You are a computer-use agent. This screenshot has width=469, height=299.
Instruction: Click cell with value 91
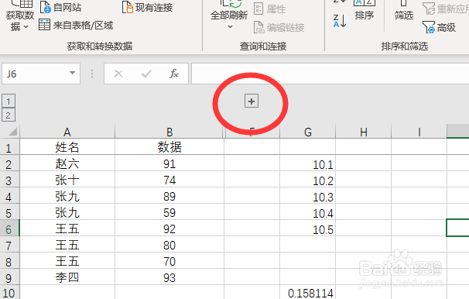point(169,163)
